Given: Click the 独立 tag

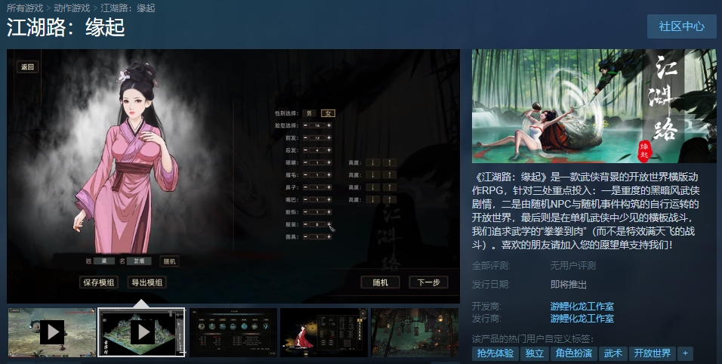Looking at the screenshot, I should [535, 353].
